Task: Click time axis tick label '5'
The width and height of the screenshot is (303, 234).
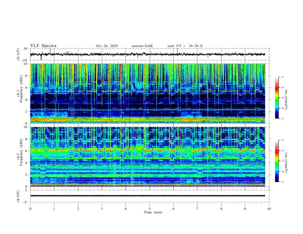Action: coord(150,209)
